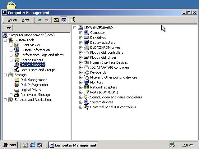The height and width of the screenshot is (149, 199).
Task: Click the Mice and other pointing devices icon
Action: (x=86, y=77)
